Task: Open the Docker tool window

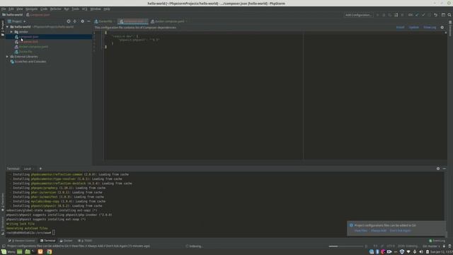Action: pyautogui.click(x=66, y=241)
